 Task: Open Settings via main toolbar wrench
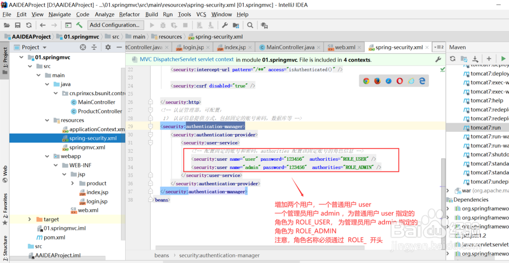coord(224,25)
